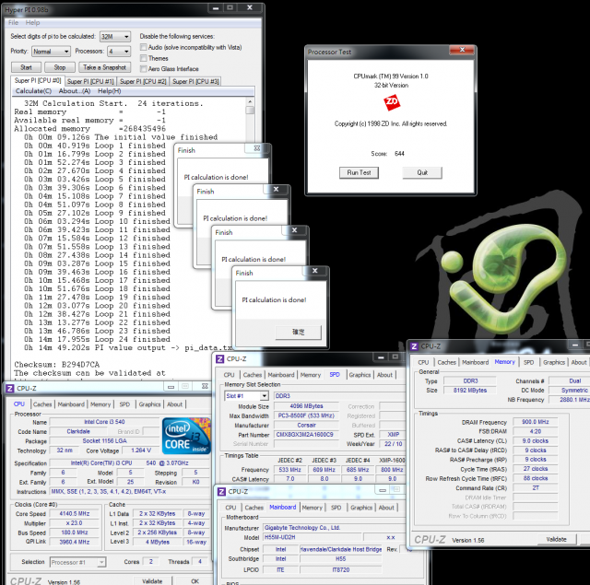Open SPD tab in CPU-Z Memory window

(528, 362)
